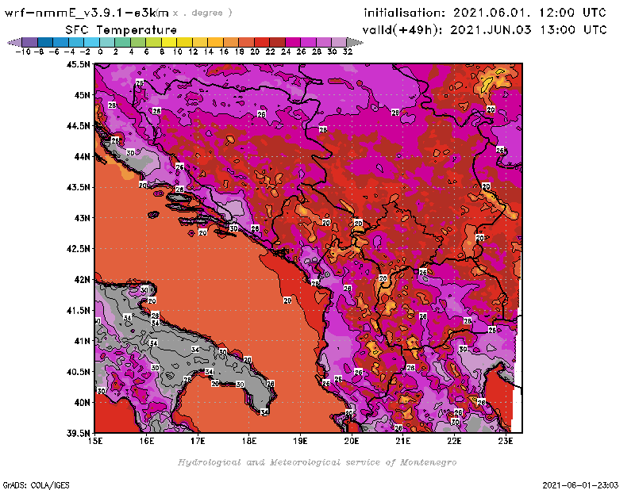Select the '43N' latitude axis label

click(x=82, y=218)
